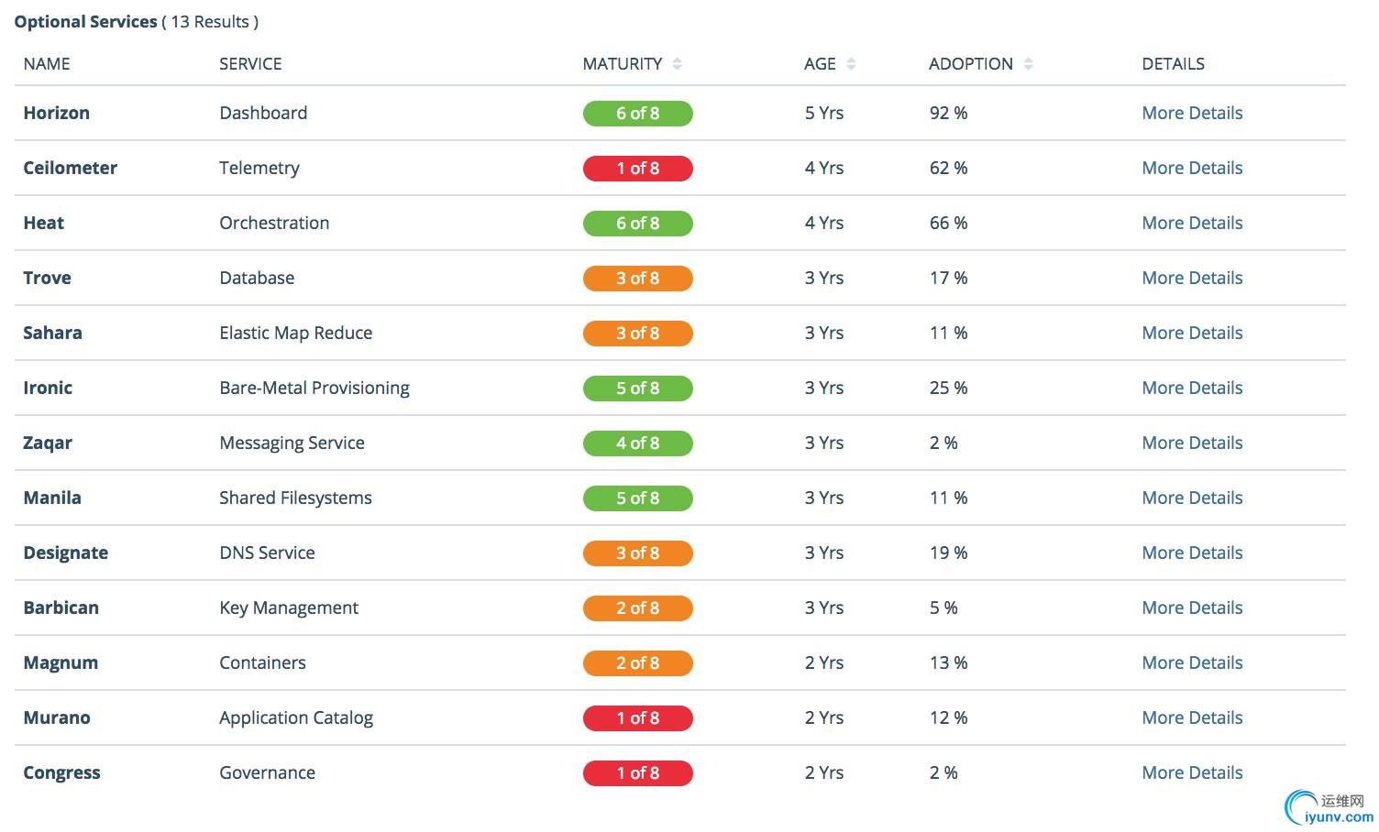Show More Details for Ironic
Viewport: 1379px width, 832px height.
pyautogui.click(x=1192, y=389)
